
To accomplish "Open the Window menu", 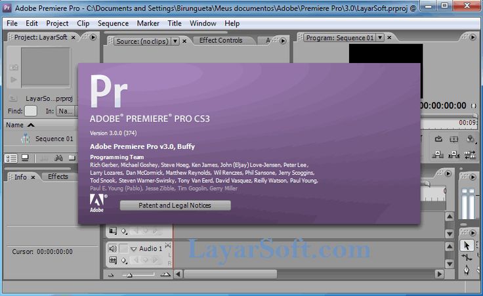I will point(203,24).
